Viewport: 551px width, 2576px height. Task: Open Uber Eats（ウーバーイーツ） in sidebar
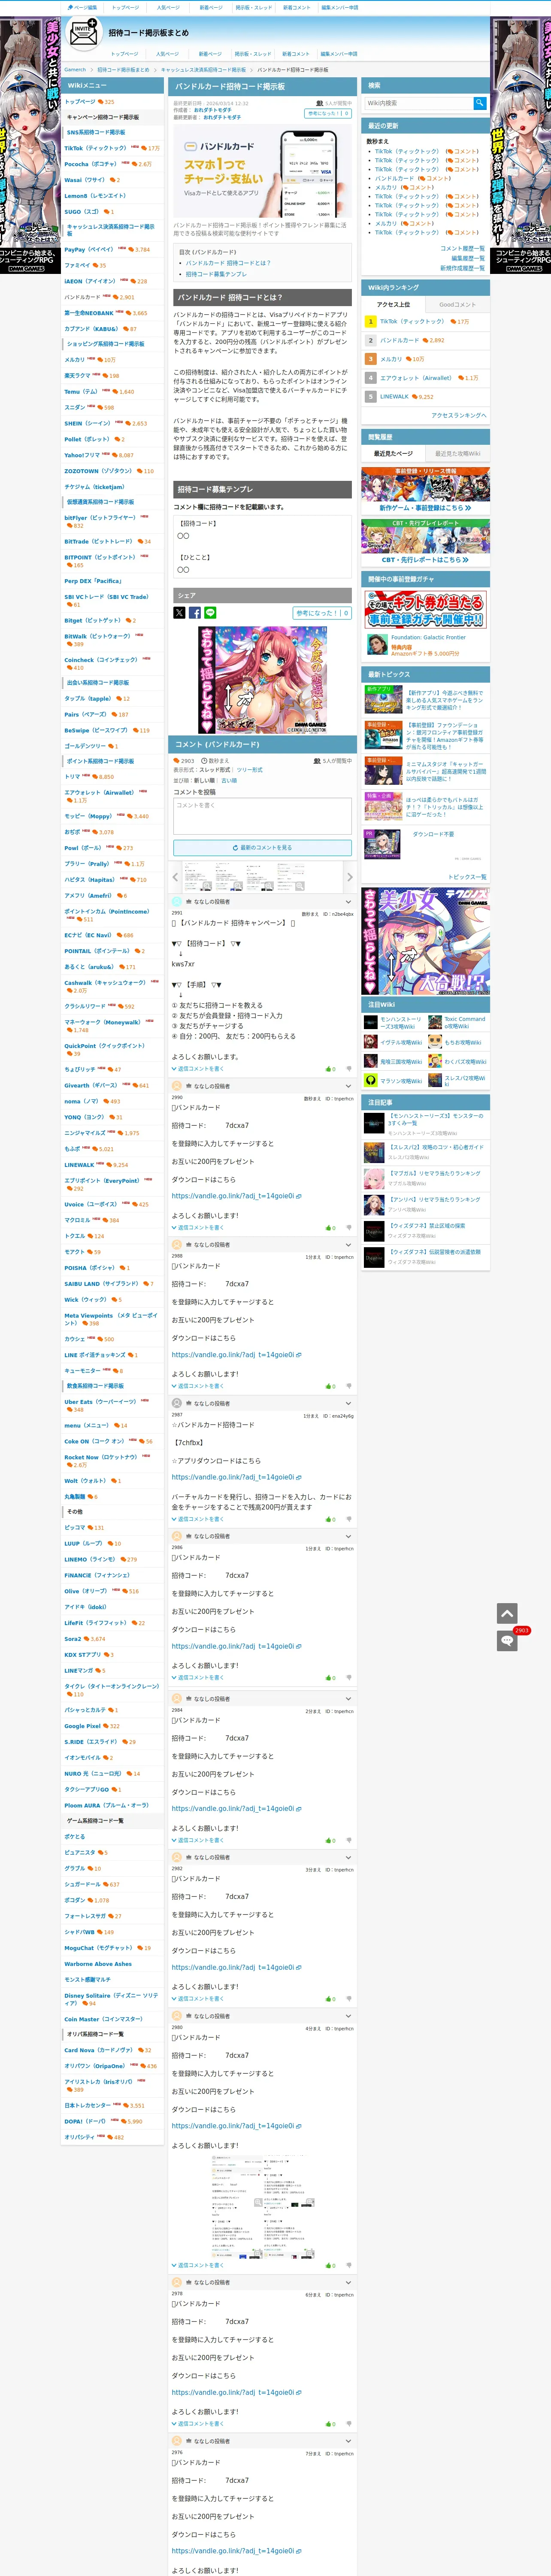tap(101, 1402)
